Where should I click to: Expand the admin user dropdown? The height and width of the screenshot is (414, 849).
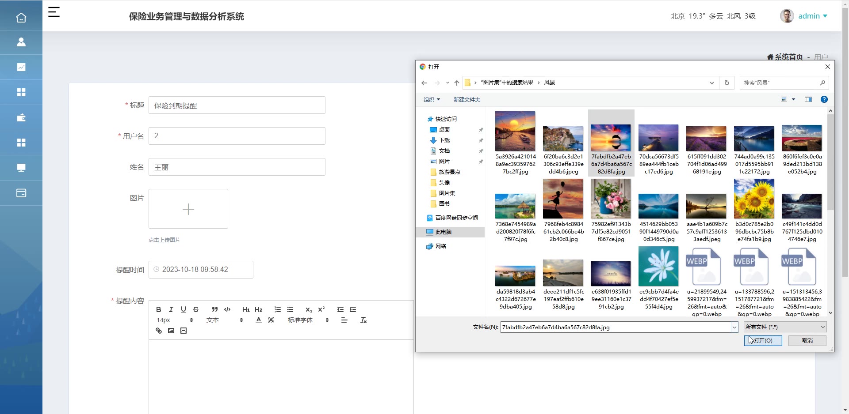812,16
